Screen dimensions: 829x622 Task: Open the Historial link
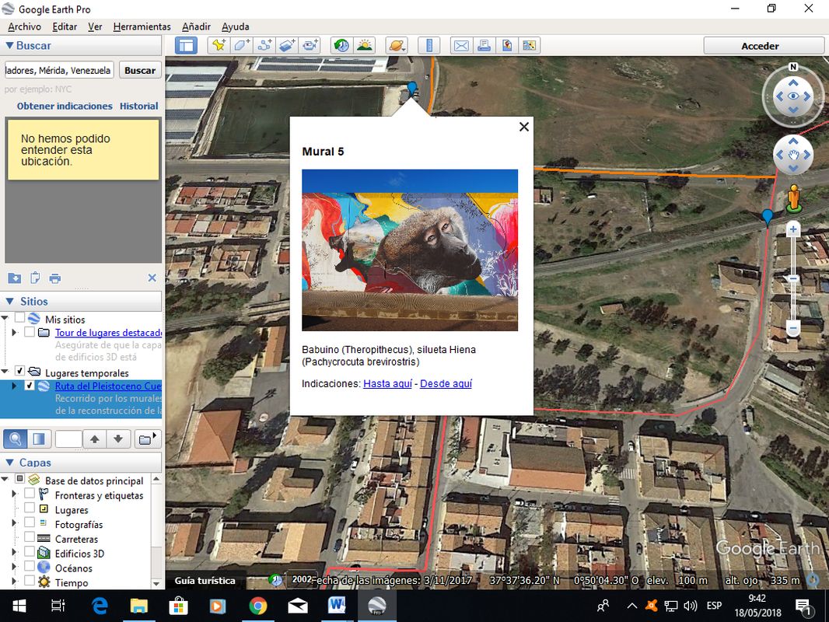(139, 106)
